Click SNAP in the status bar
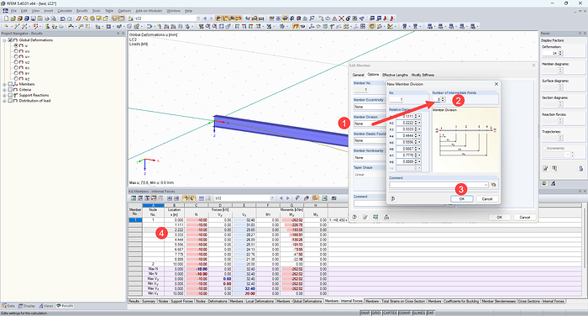This screenshot has width=588, height=316. (x=365, y=313)
